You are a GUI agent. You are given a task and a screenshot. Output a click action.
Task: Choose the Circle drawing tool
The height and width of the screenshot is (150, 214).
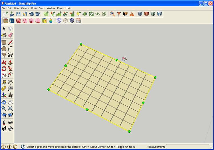tap(4, 49)
